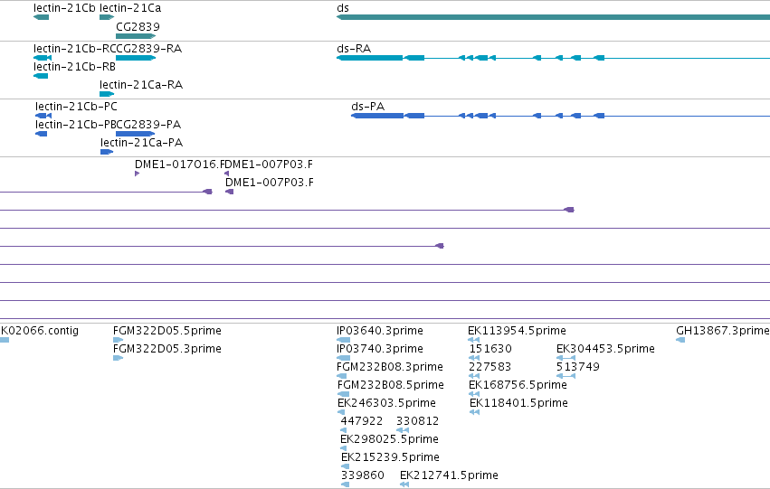
Task: Click the 513749 feature glyph
Action: 566,376
